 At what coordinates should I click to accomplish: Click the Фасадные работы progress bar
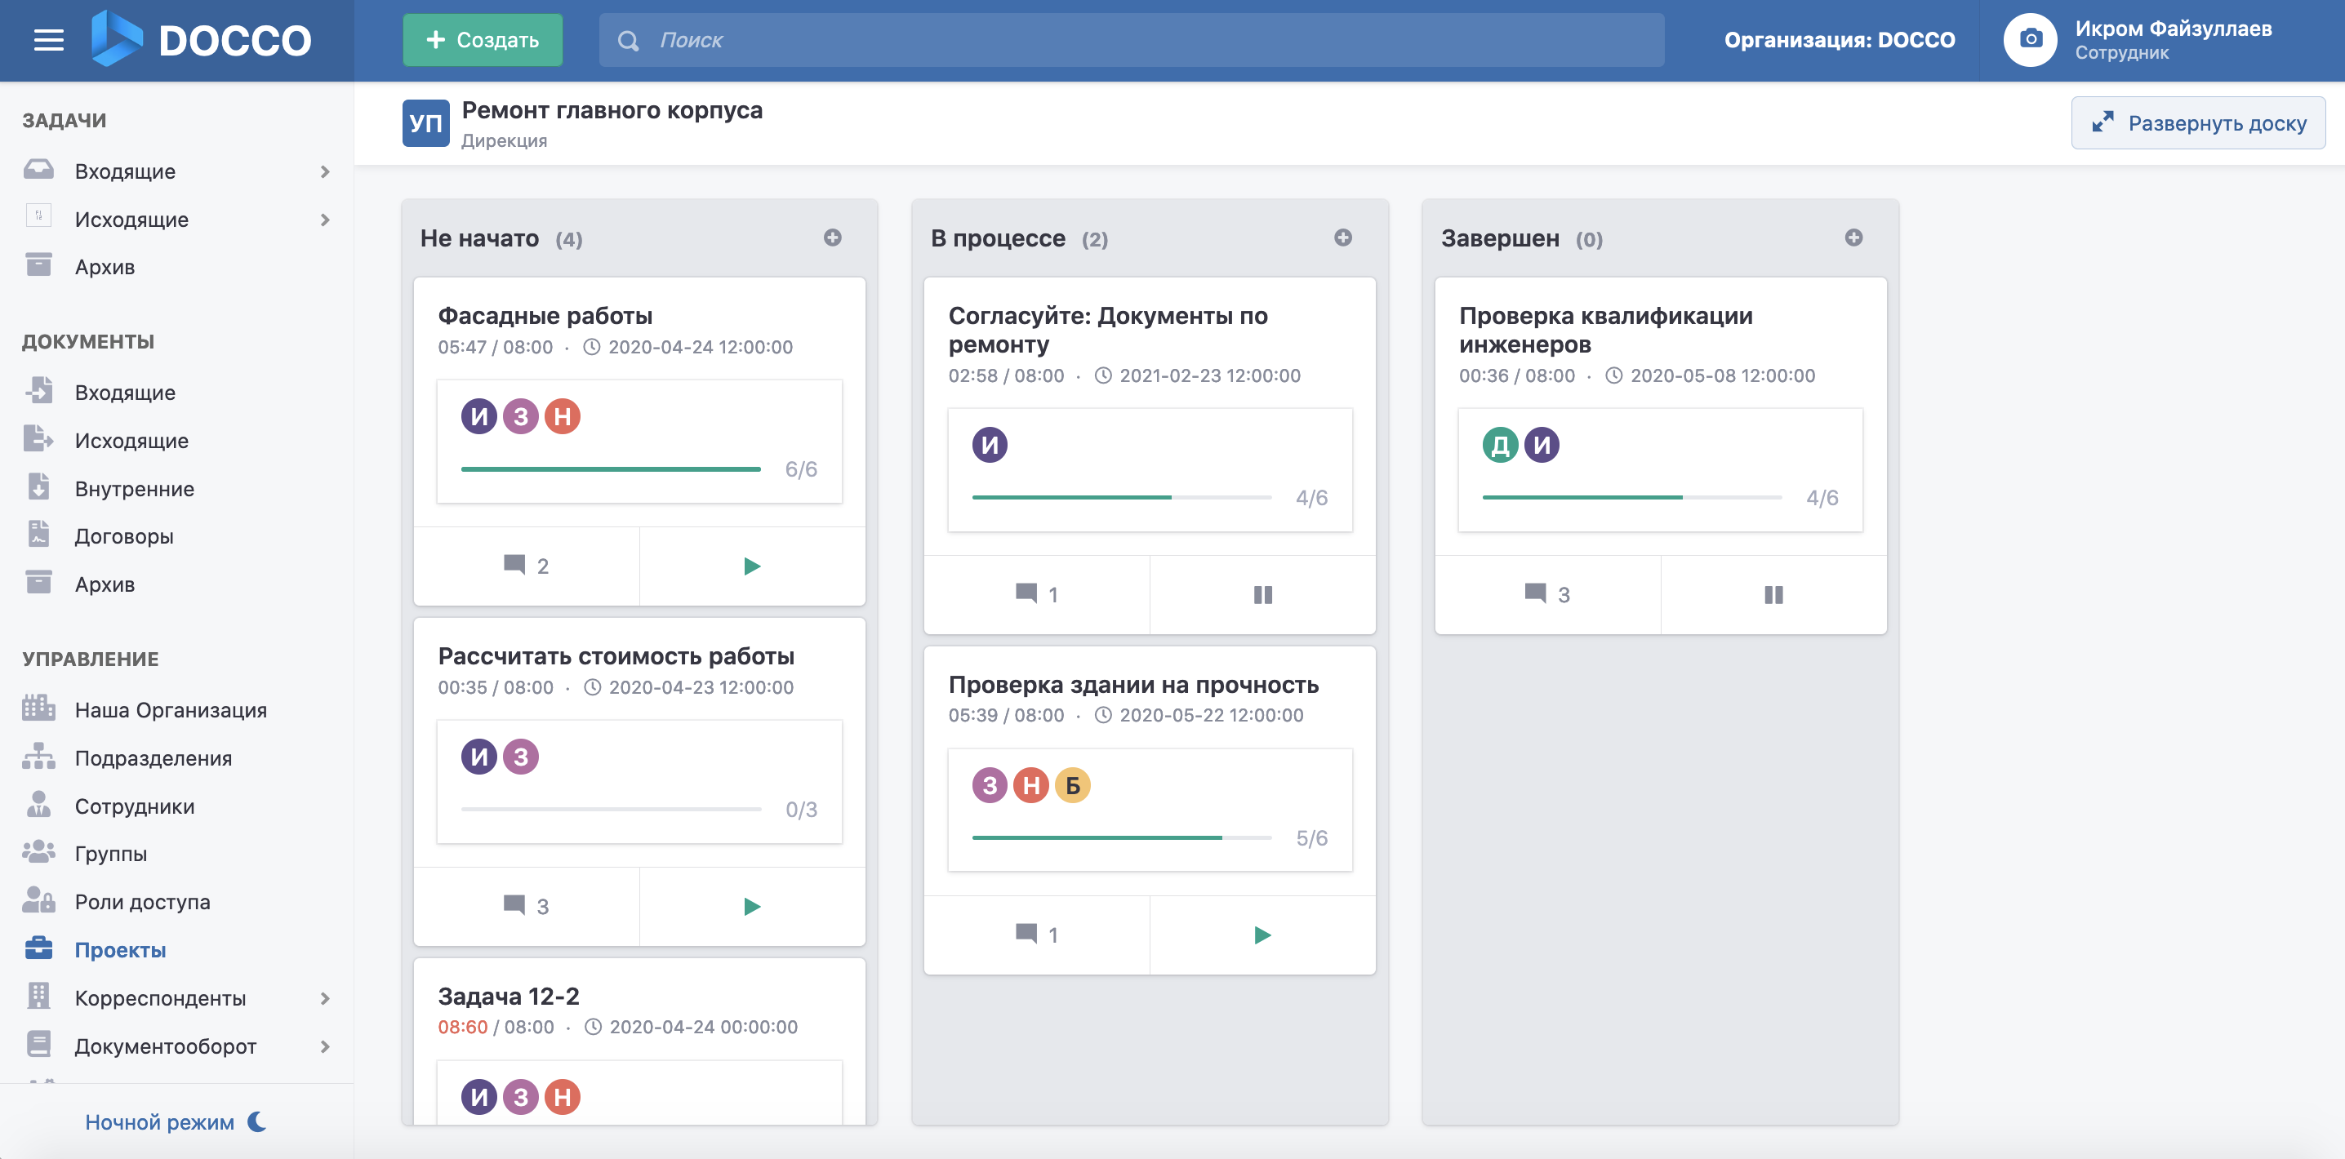click(610, 469)
